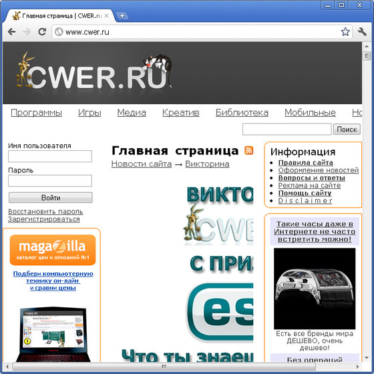Click the orange RSS feed icon
374x374 pixels.
coord(248,150)
